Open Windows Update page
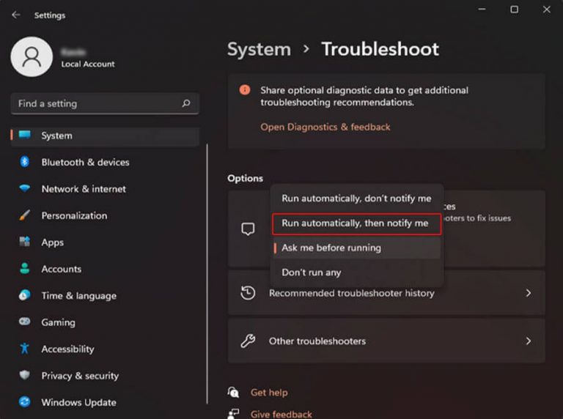This screenshot has height=419, width=563. pyautogui.click(x=105, y=402)
